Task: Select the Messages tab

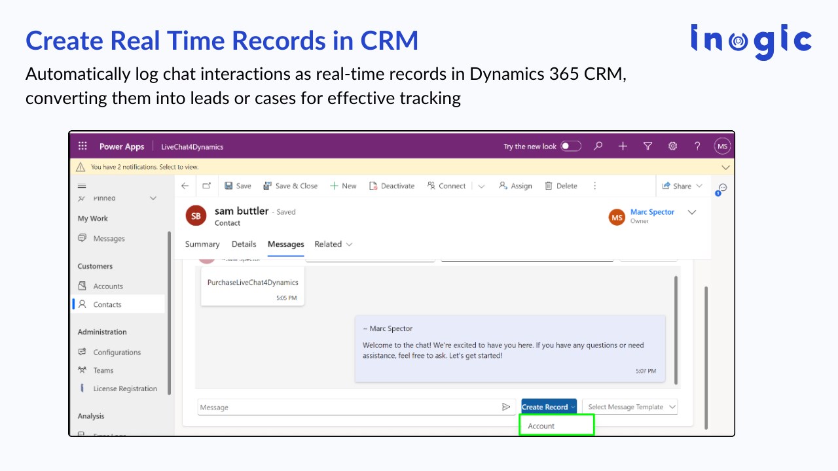Action: click(286, 244)
